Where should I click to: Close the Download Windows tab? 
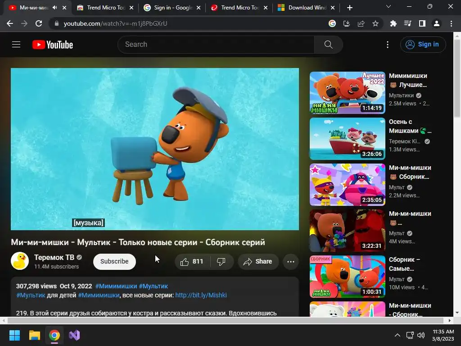(x=333, y=8)
